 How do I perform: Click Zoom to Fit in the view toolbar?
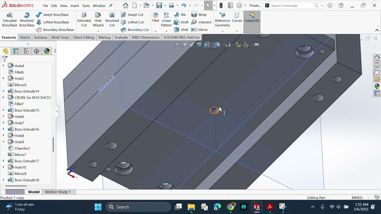(177, 45)
